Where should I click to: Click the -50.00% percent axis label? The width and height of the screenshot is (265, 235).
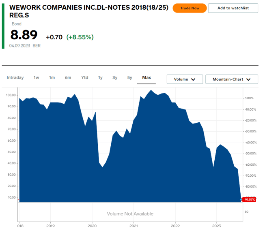(x=250, y=154)
